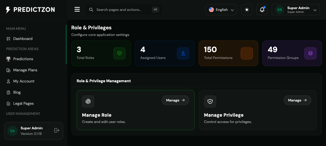Click 'Control access for privileges.' text

[228, 122]
